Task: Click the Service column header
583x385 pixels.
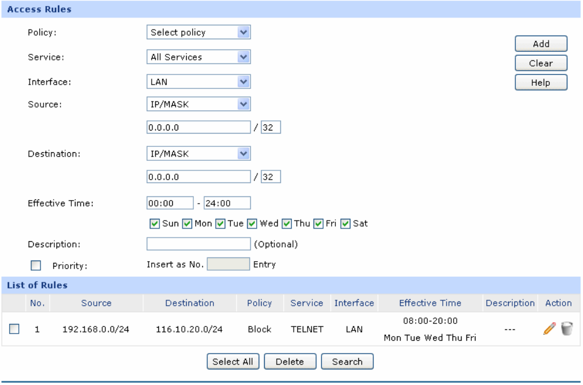Action: click(x=307, y=303)
